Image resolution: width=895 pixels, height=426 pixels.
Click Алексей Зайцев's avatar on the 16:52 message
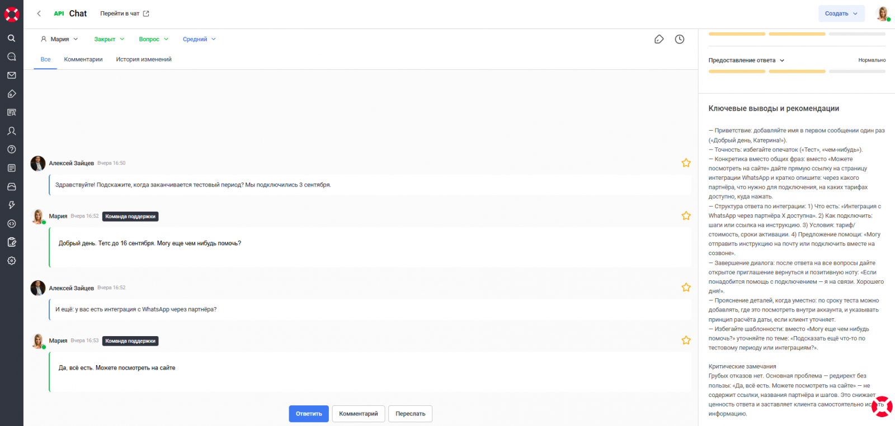click(x=38, y=288)
